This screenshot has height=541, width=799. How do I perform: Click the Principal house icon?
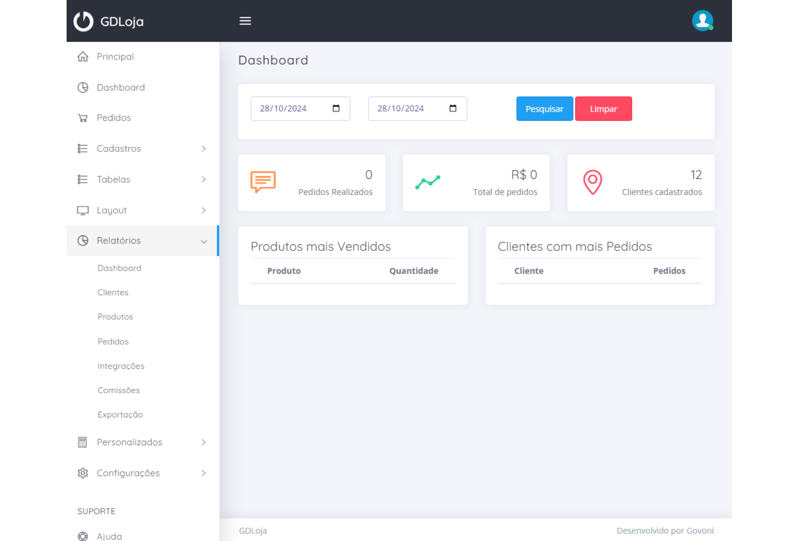pos(83,57)
